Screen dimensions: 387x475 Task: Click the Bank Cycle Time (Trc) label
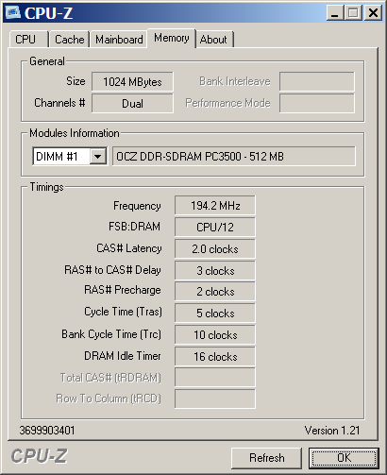(x=111, y=334)
